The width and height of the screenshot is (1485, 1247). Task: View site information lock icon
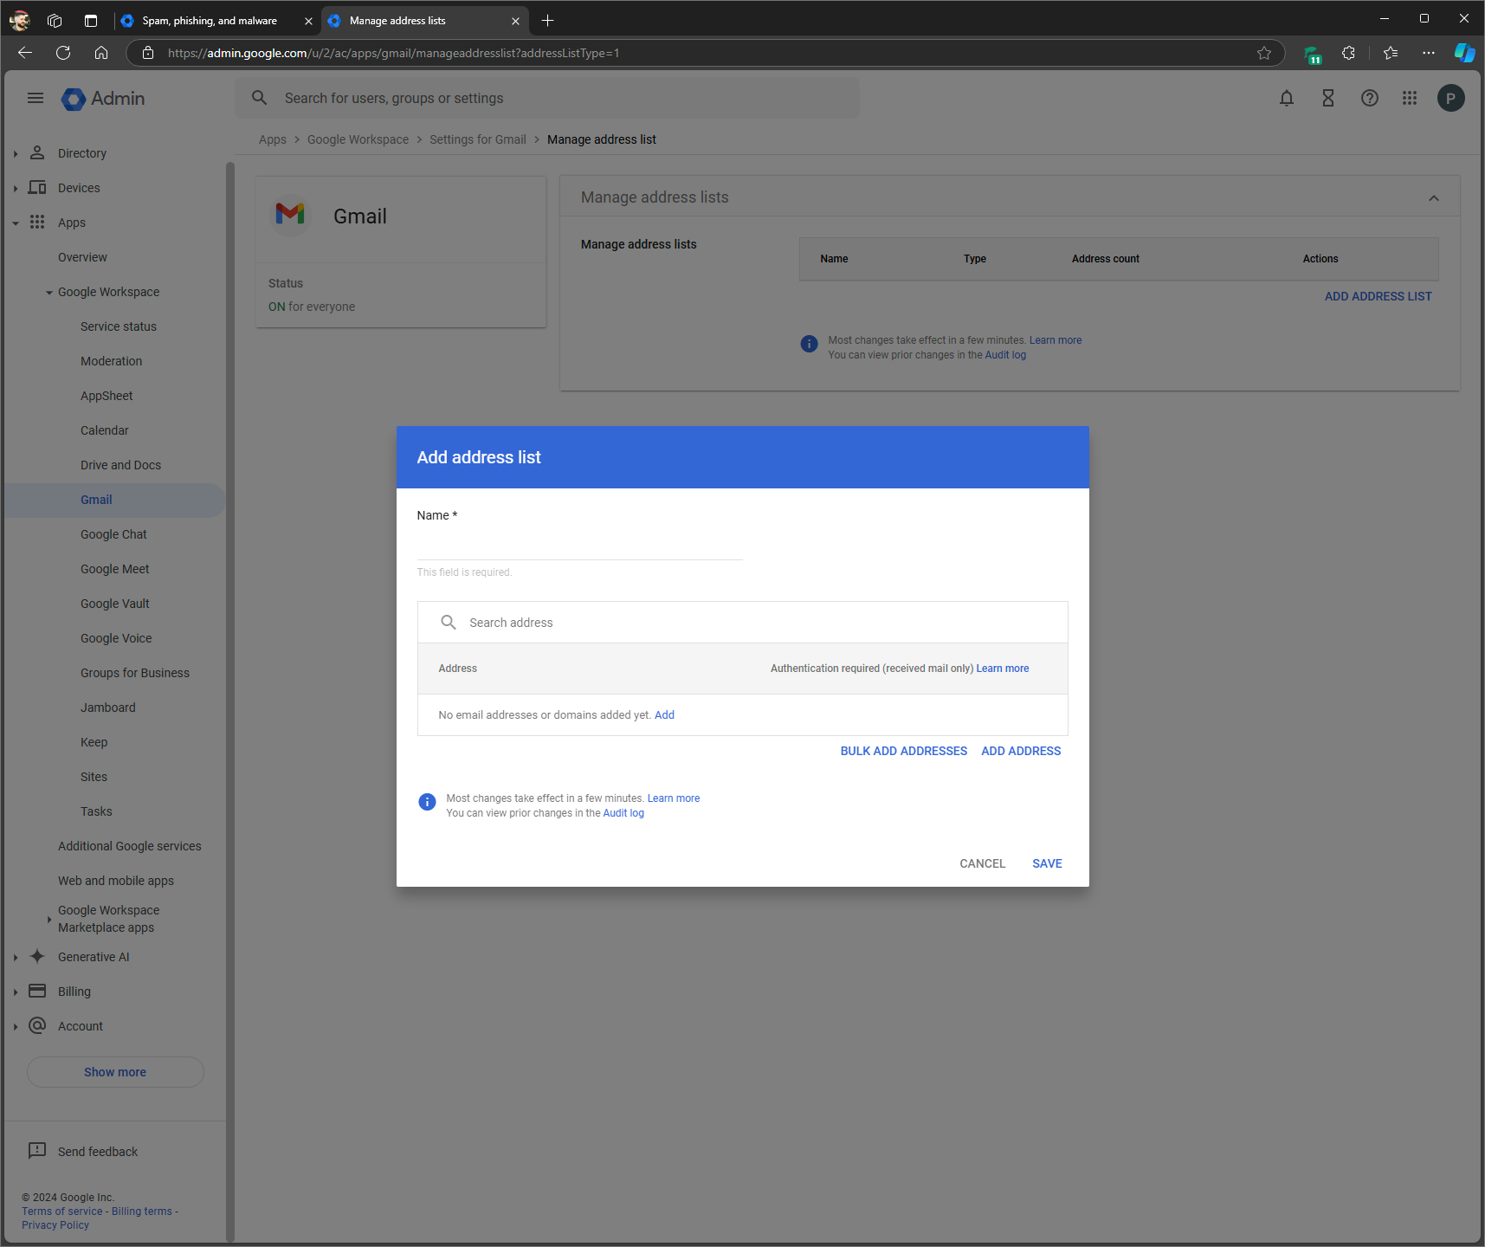[x=148, y=53]
